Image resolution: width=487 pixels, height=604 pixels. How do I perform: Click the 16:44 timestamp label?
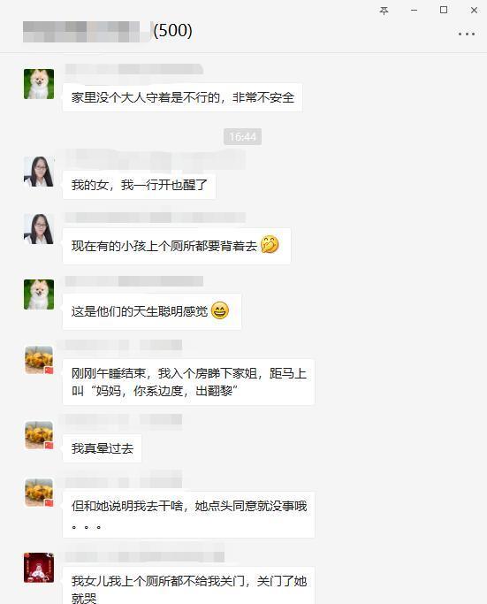pyautogui.click(x=242, y=137)
